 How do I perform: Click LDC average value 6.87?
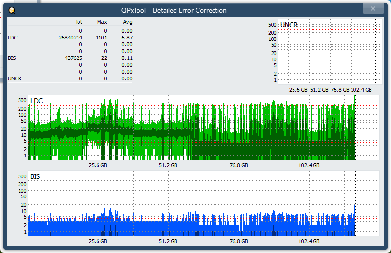(127, 38)
